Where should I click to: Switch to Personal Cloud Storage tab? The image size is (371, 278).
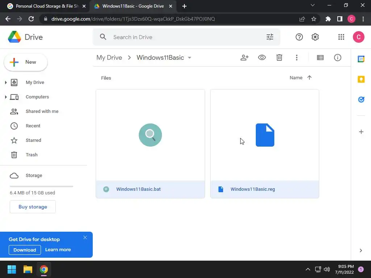(x=47, y=6)
